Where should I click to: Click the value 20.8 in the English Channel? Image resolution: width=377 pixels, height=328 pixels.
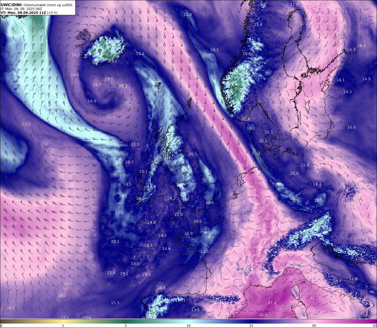pos(198,221)
